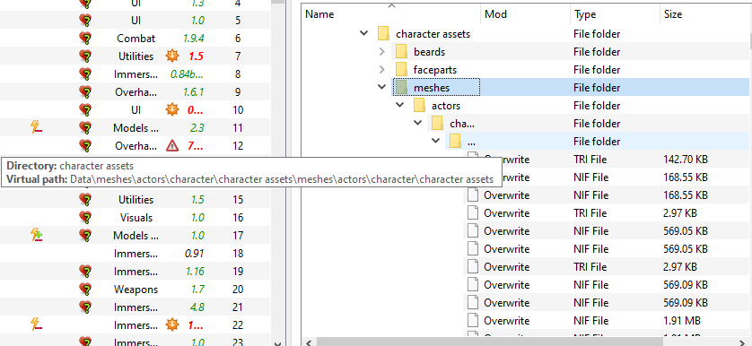This screenshot has height=346, width=752.
Task: Click the heart flag icon on the Weapons row
Action: 85,290
